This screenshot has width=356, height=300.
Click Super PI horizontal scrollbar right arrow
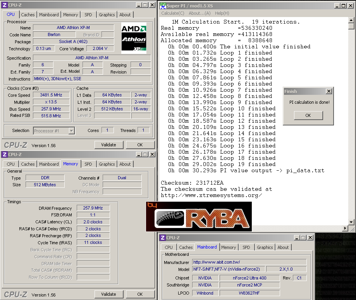pos(345,228)
